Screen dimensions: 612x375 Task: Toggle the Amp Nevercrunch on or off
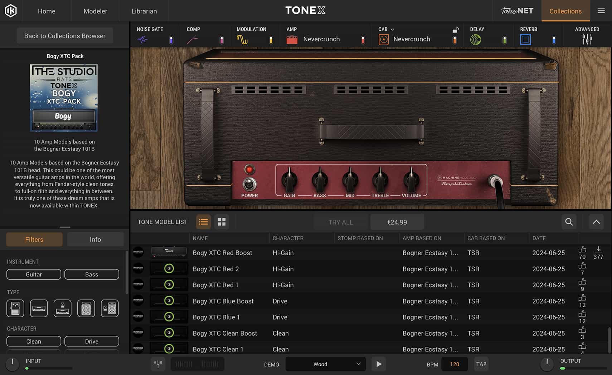[x=363, y=40]
